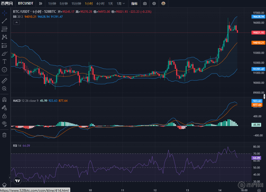Click the zoom in magnifier tool
Viewport: 266px width, 192px height.
4,88
